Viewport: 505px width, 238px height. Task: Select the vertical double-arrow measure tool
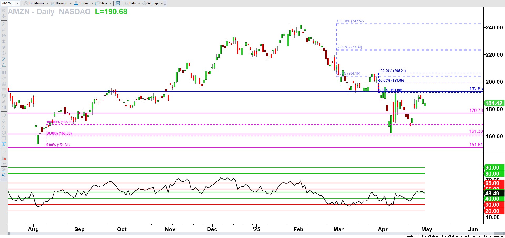point(4,42)
